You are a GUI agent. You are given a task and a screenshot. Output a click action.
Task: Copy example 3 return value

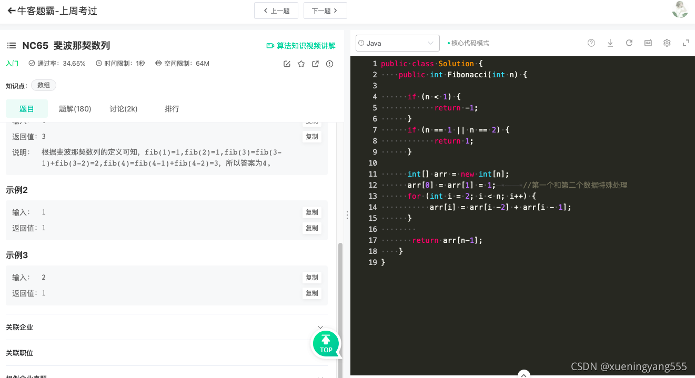(x=312, y=293)
